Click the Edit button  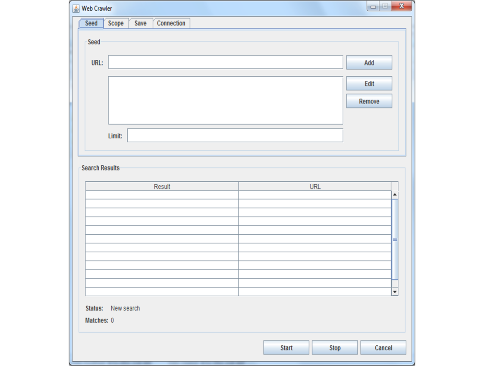pyautogui.click(x=369, y=84)
